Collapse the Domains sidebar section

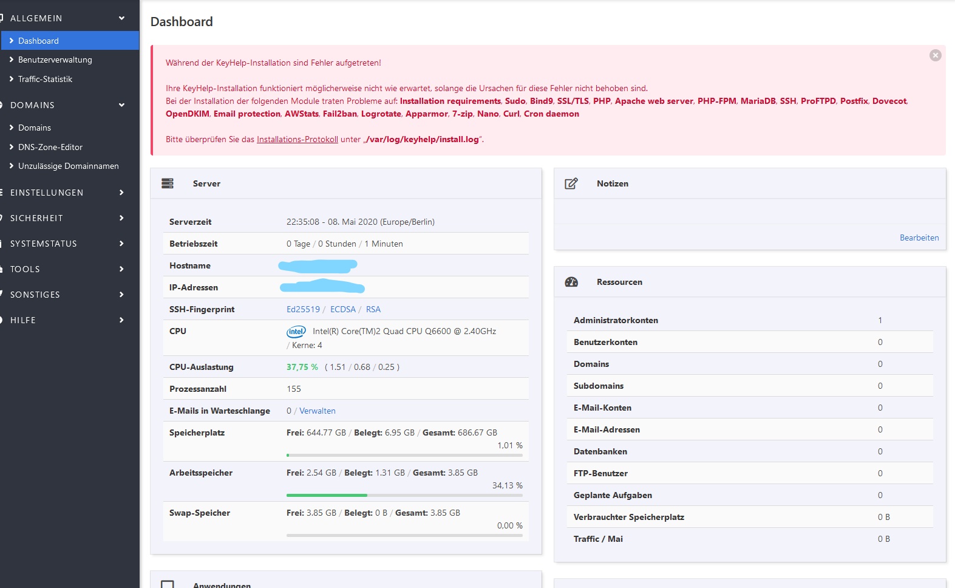(121, 105)
